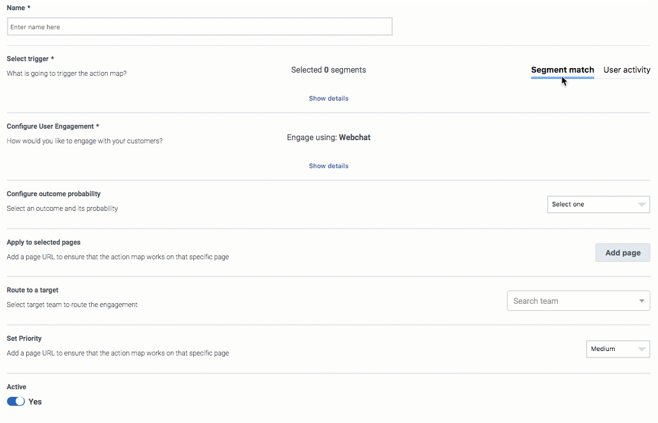
Task: Click the Configure outcome probability heading
Action: (54, 194)
